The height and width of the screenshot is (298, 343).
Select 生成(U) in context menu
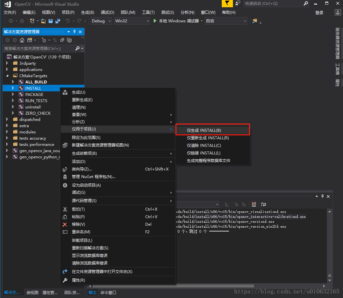[x=118, y=92]
